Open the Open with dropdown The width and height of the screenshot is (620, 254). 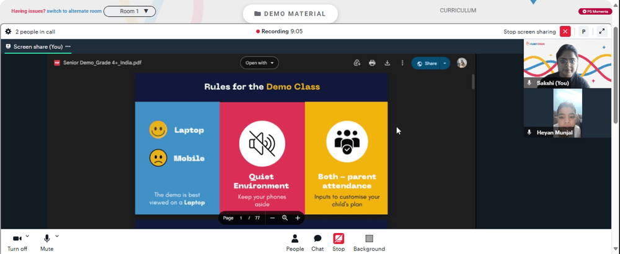(259, 62)
